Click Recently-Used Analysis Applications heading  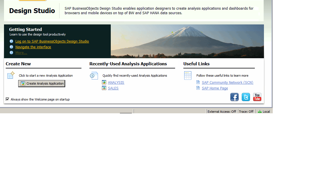click(128, 64)
